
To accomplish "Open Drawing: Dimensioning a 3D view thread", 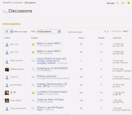I will click(52, 85).
